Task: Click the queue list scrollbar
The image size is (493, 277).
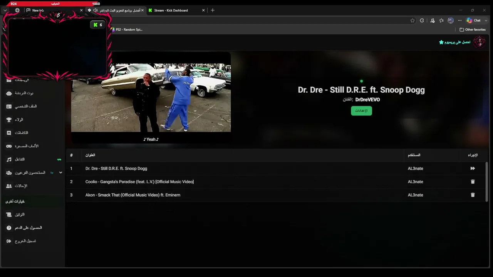Action: [x=486, y=181]
